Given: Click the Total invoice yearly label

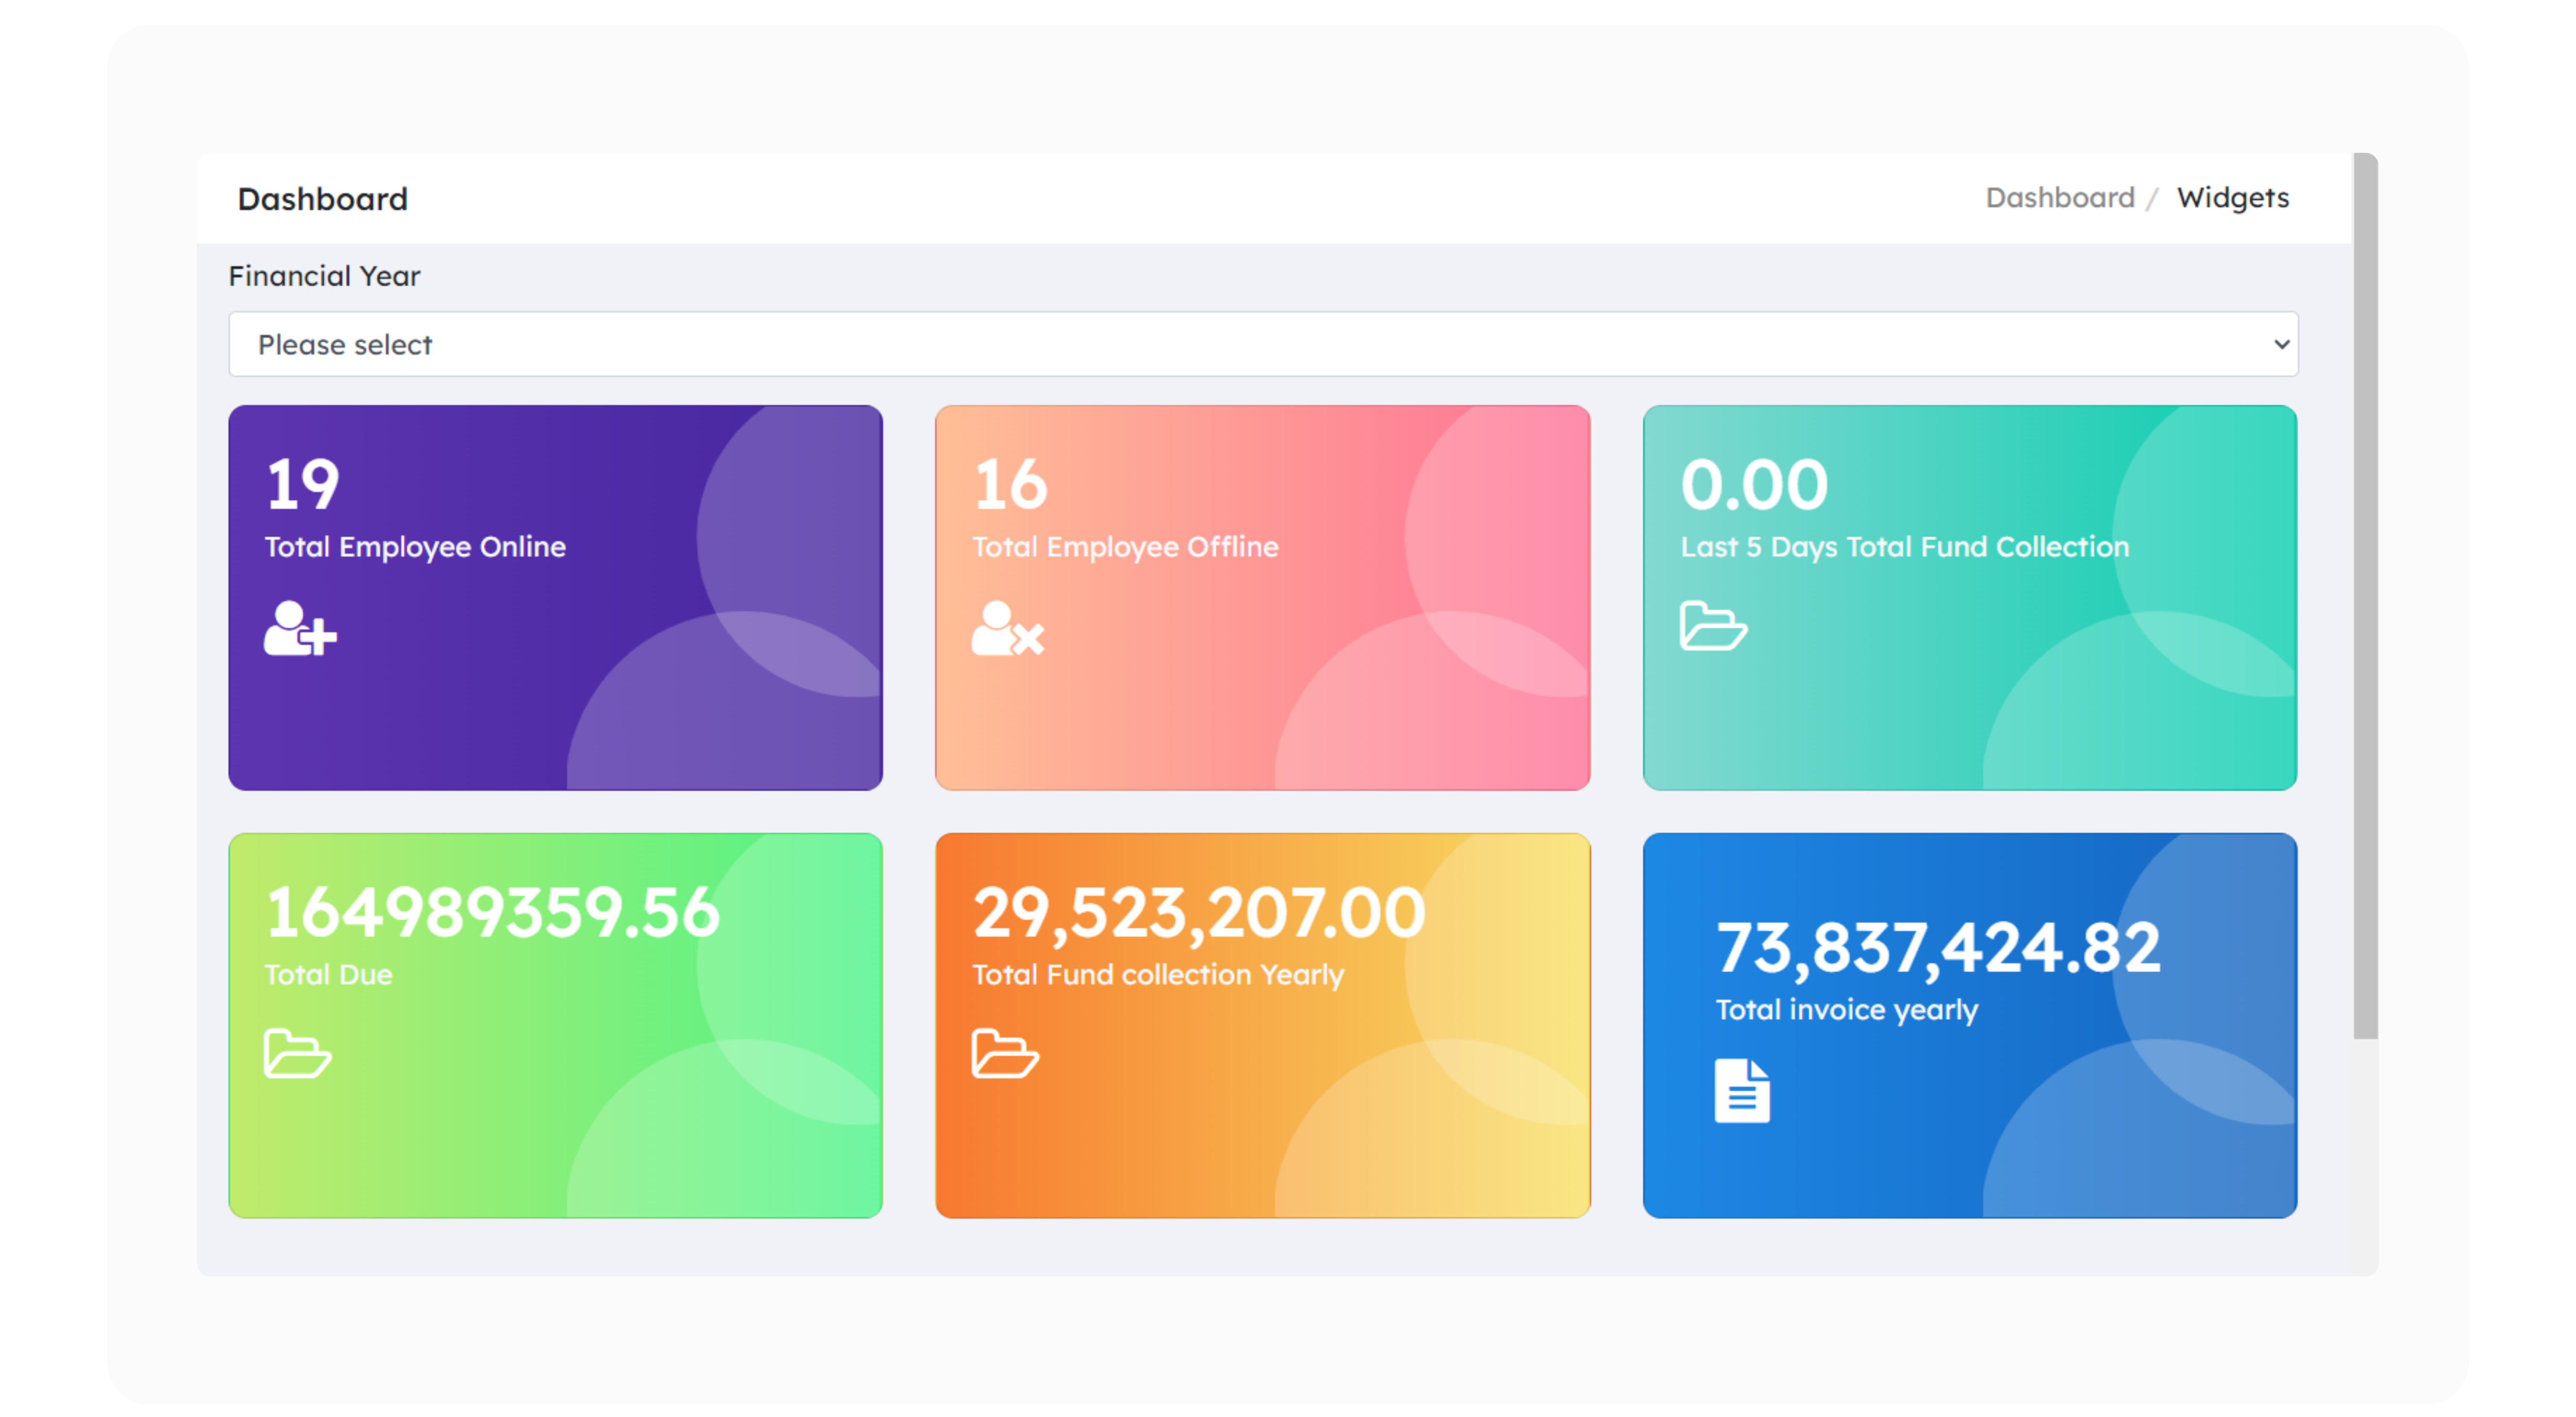Looking at the screenshot, I should tap(1846, 1009).
